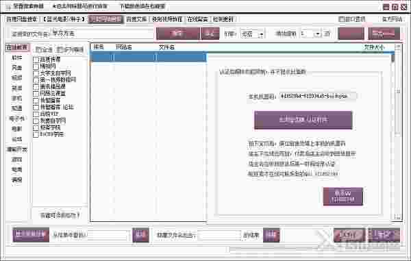This screenshot has height=261, width=411.
Task: Click the find-in-results input field
Action: click(108, 236)
